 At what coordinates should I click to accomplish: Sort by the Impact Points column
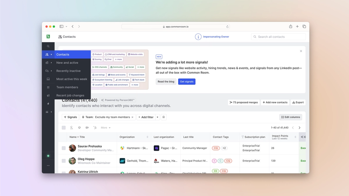pyautogui.click(x=295, y=137)
